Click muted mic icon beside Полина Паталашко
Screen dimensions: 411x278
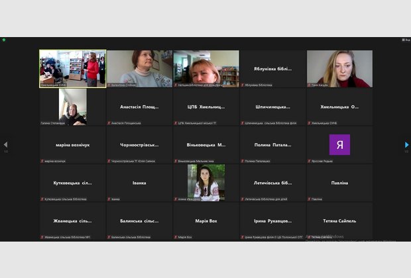[243, 161]
